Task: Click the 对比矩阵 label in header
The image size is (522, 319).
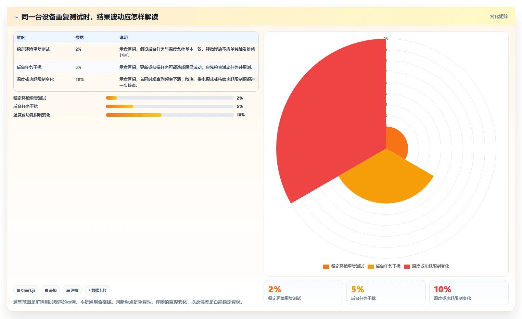Action: [x=499, y=16]
